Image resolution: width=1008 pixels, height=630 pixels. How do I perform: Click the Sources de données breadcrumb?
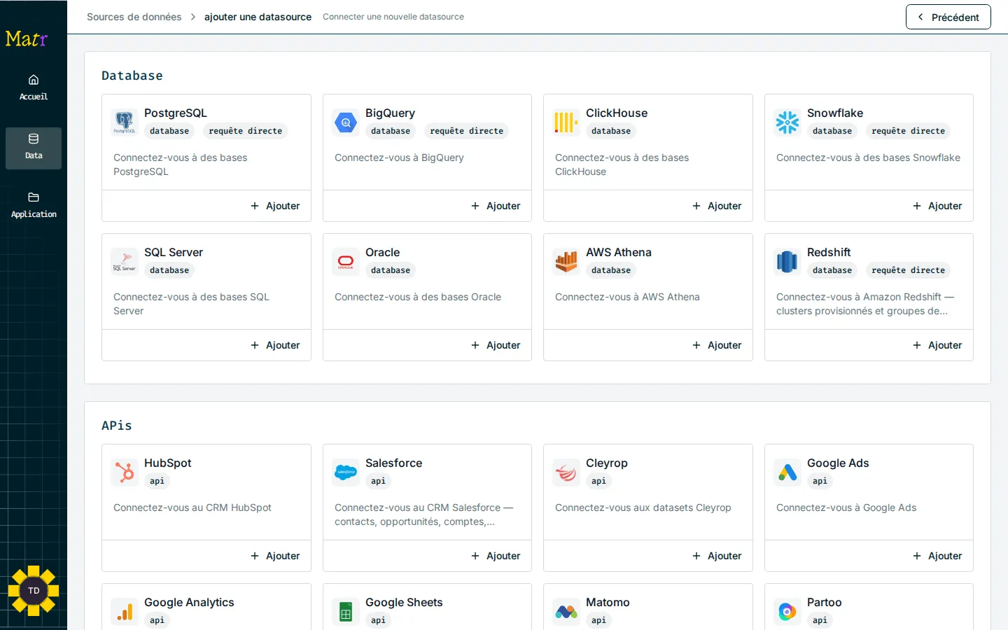click(x=134, y=17)
